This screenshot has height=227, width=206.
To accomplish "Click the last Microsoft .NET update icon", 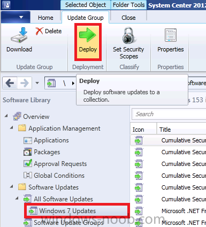I will 139,223.
